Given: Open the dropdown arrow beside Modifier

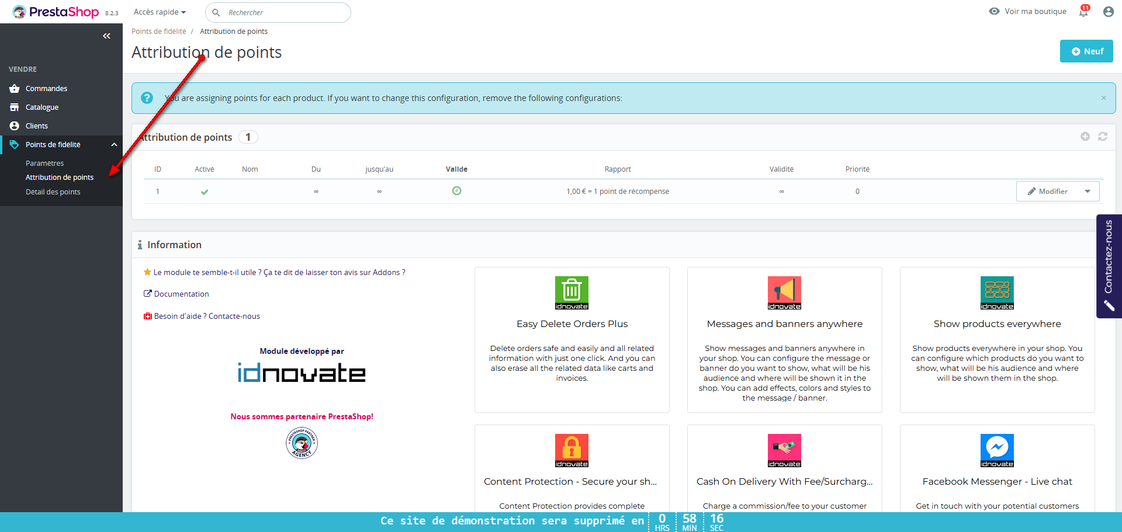Looking at the screenshot, I should point(1088,192).
